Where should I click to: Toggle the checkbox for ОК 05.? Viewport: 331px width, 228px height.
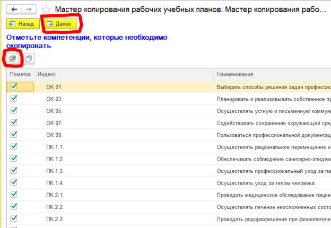(x=14, y=110)
